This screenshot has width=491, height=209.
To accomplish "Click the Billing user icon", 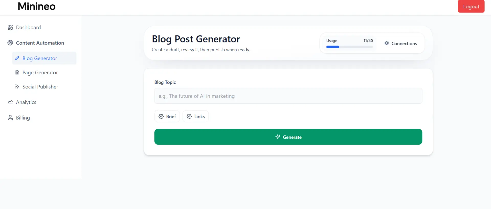I will pyautogui.click(x=10, y=118).
